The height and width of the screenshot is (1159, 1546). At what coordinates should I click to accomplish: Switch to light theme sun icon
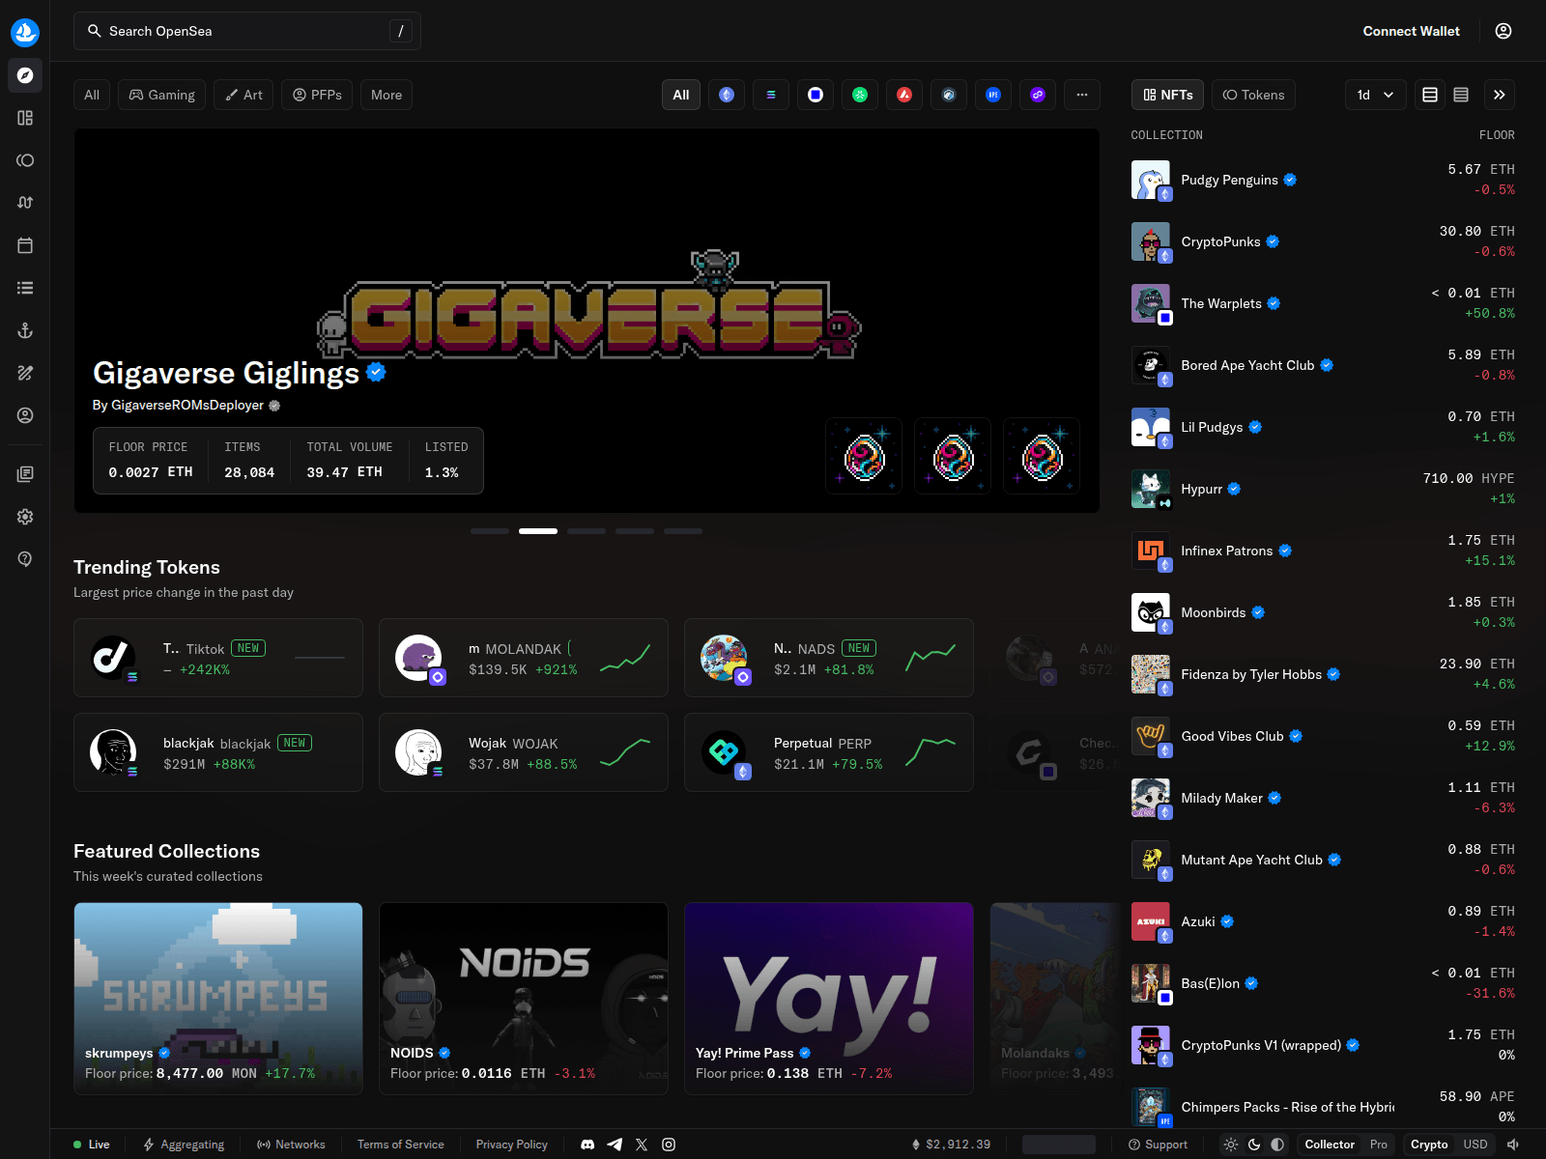(x=1231, y=1145)
